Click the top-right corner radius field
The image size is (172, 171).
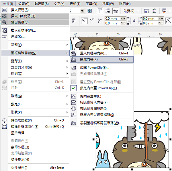[x=150, y=18]
